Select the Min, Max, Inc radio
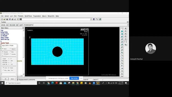The width and height of the screenshot is (172, 97). [3, 70]
